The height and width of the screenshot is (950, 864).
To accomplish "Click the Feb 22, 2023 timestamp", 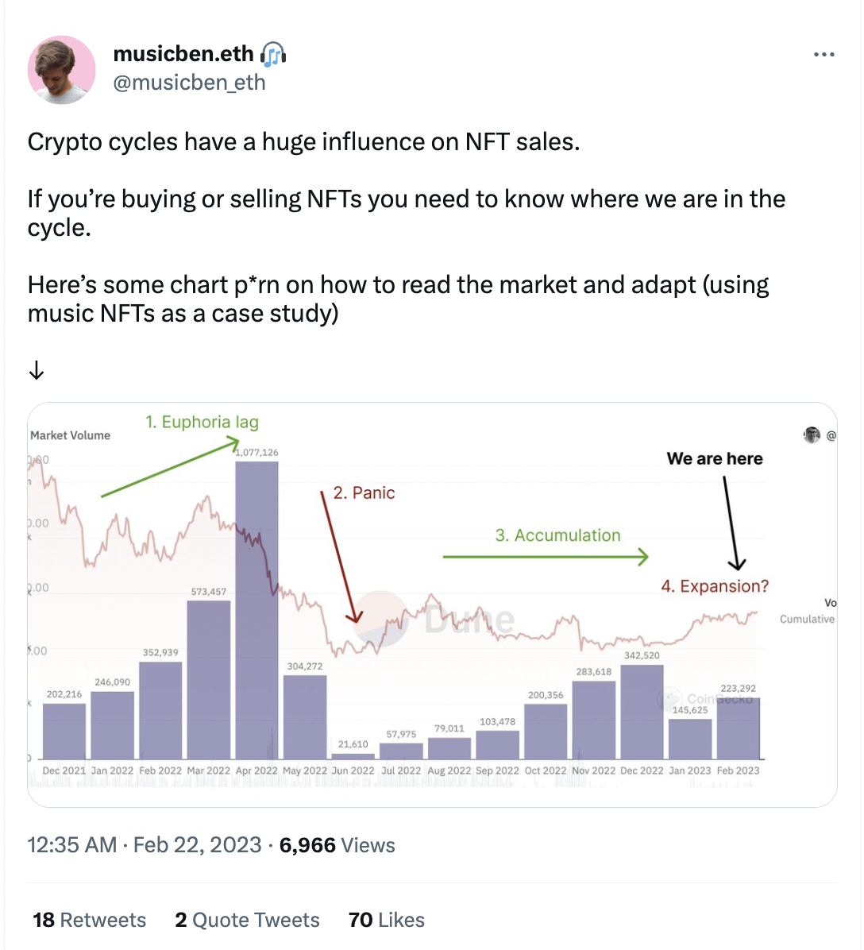I will [196, 844].
